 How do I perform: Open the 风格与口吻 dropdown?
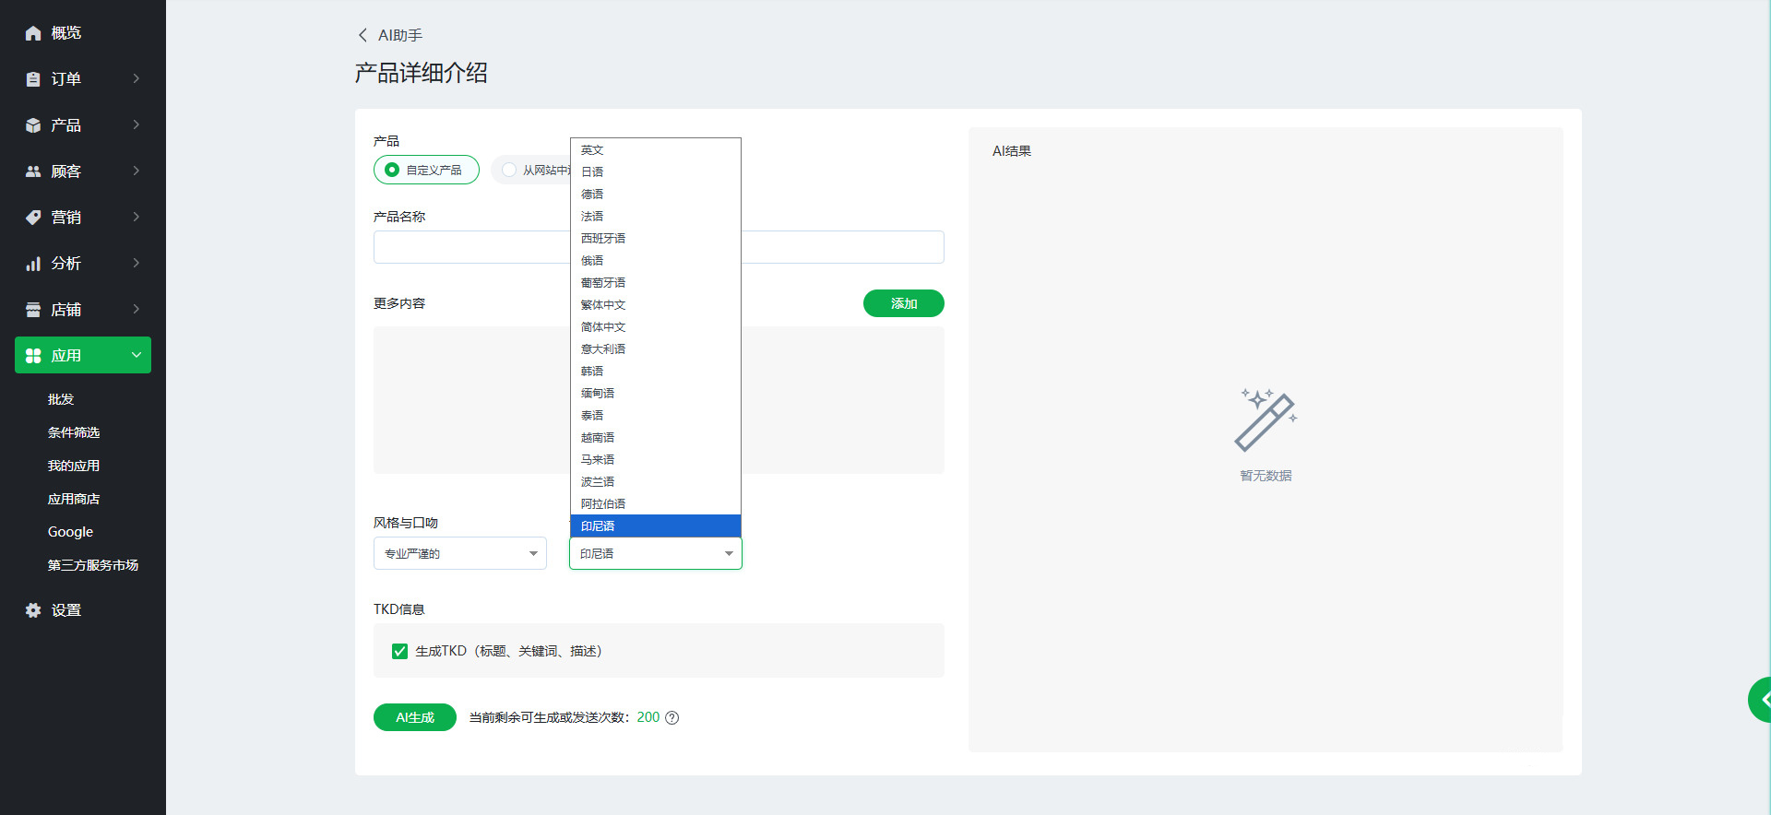(x=459, y=553)
